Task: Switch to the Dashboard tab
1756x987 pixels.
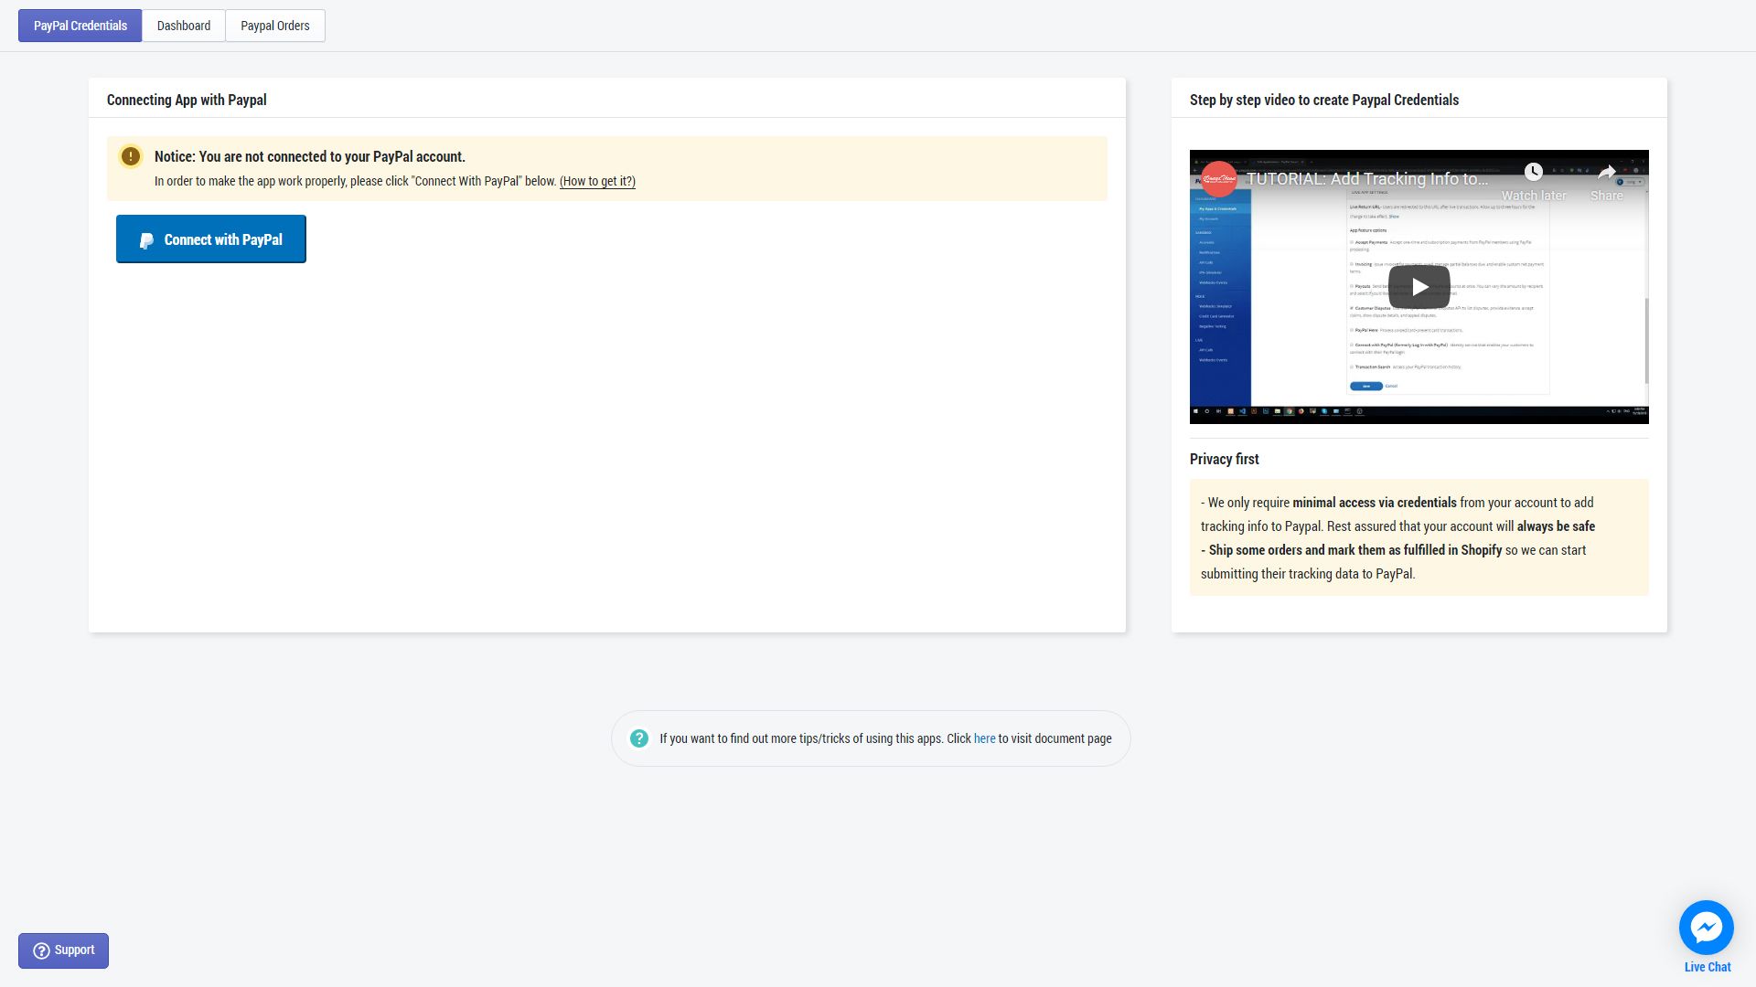Action: 184,26
